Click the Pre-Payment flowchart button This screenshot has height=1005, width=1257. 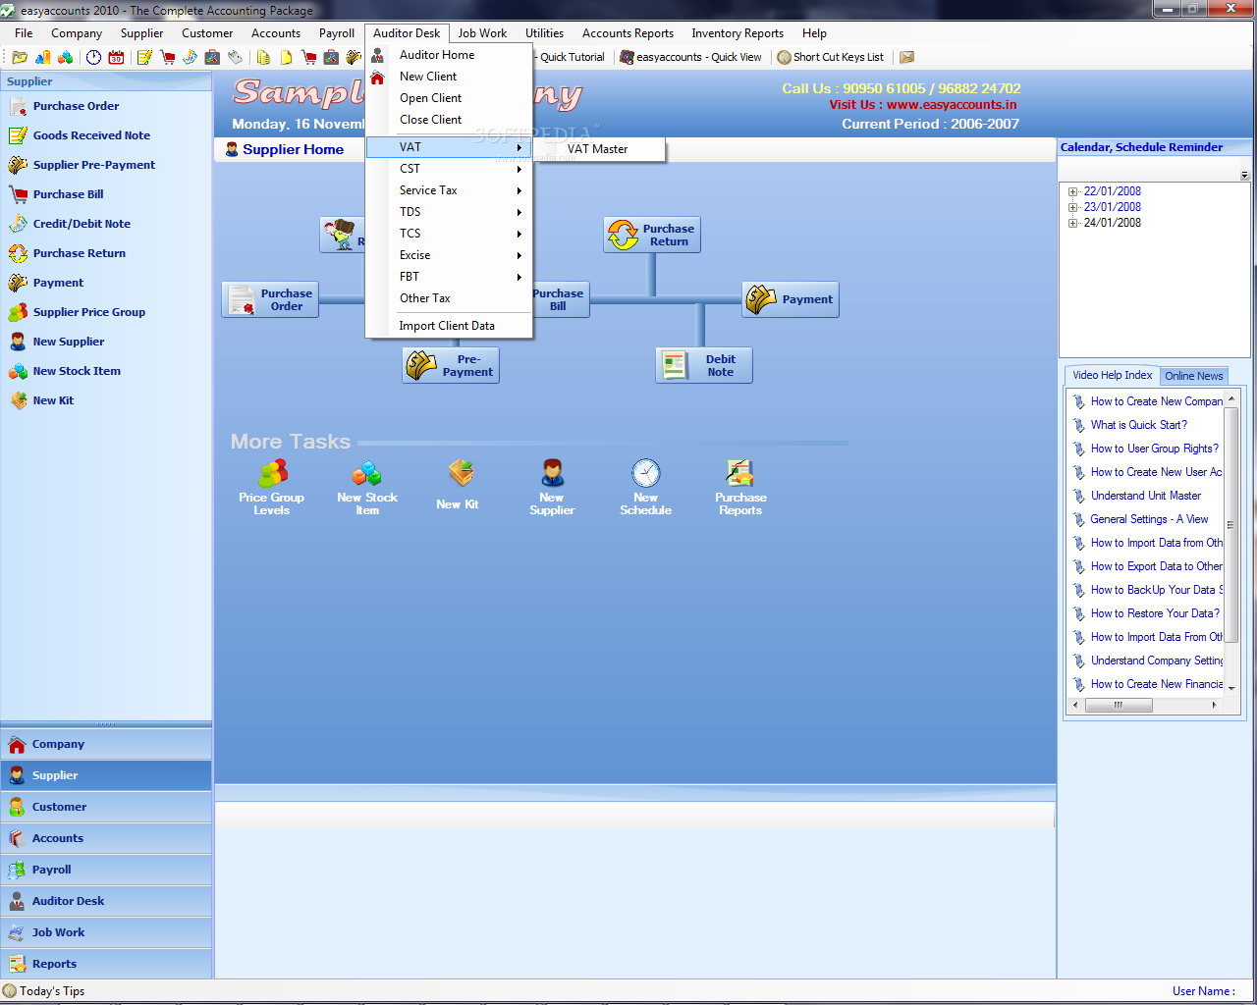[x=451, y=365]
